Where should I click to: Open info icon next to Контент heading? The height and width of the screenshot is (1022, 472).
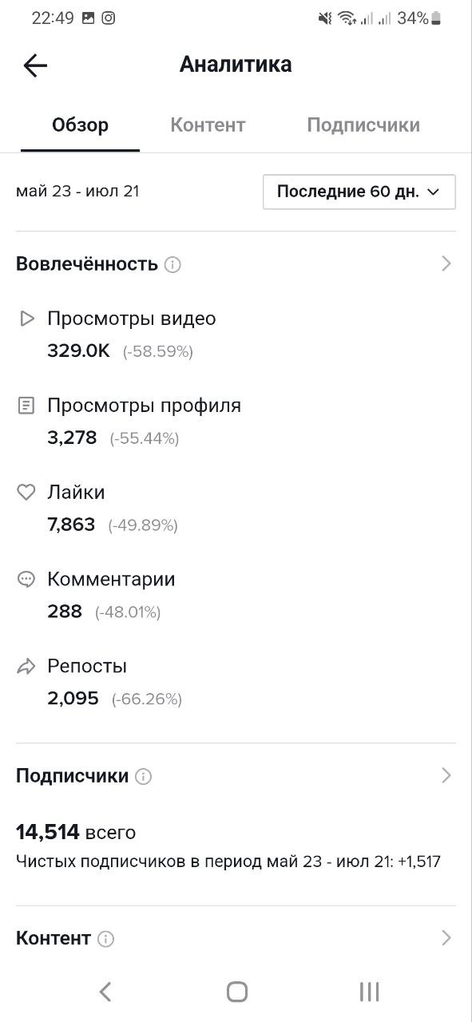pyautogui.click(x=105, y=939)
